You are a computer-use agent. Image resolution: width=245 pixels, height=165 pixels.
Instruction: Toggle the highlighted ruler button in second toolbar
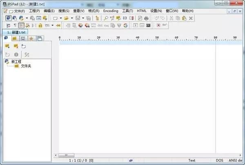21,25
